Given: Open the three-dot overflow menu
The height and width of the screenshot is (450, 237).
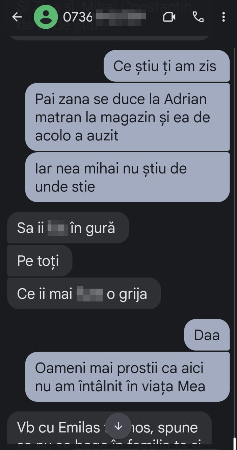Looking at the screenshot, I should [223, 17].
